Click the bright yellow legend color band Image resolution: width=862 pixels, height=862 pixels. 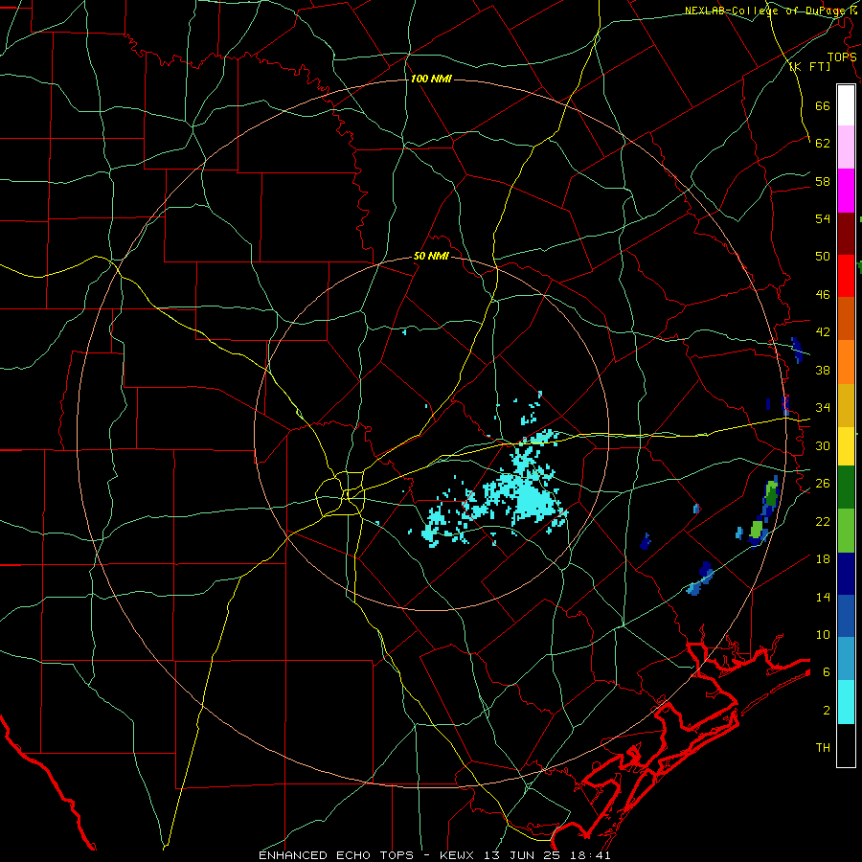point(846,445)
